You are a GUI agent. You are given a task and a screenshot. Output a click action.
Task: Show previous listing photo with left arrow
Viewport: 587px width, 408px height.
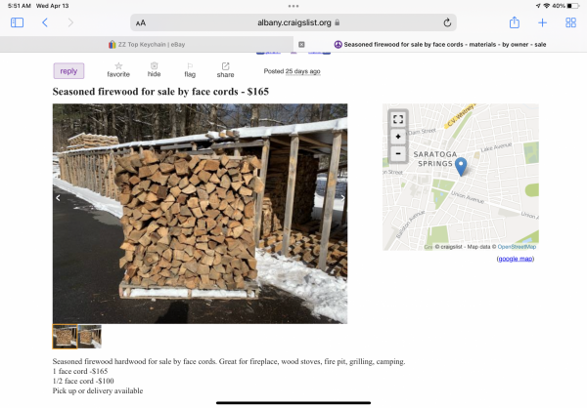58,198
